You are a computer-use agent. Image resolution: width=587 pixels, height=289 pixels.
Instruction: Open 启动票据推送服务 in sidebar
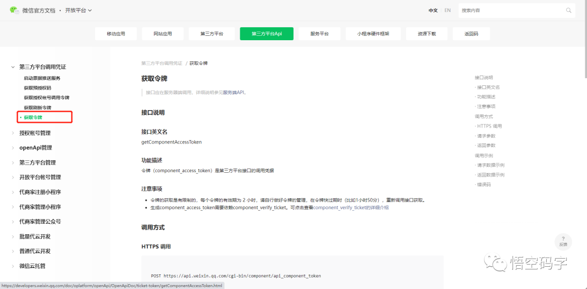[42, 78]
